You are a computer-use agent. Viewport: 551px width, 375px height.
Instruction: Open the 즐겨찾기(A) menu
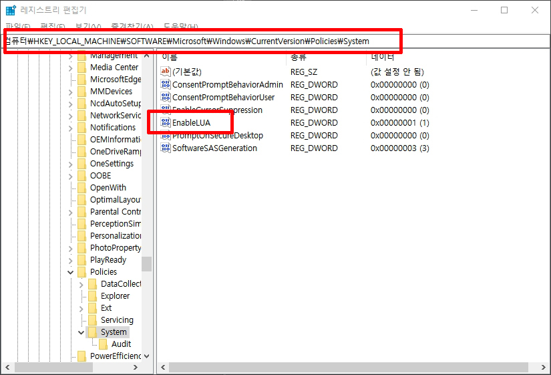tap(132, 27)
